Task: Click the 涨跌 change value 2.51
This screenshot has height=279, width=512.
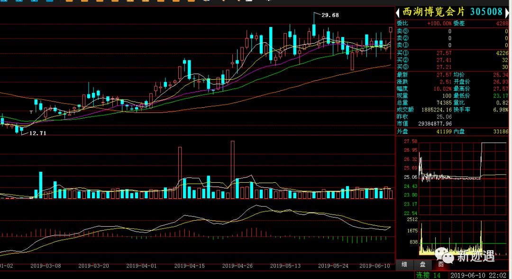Action: click(445, 82)
